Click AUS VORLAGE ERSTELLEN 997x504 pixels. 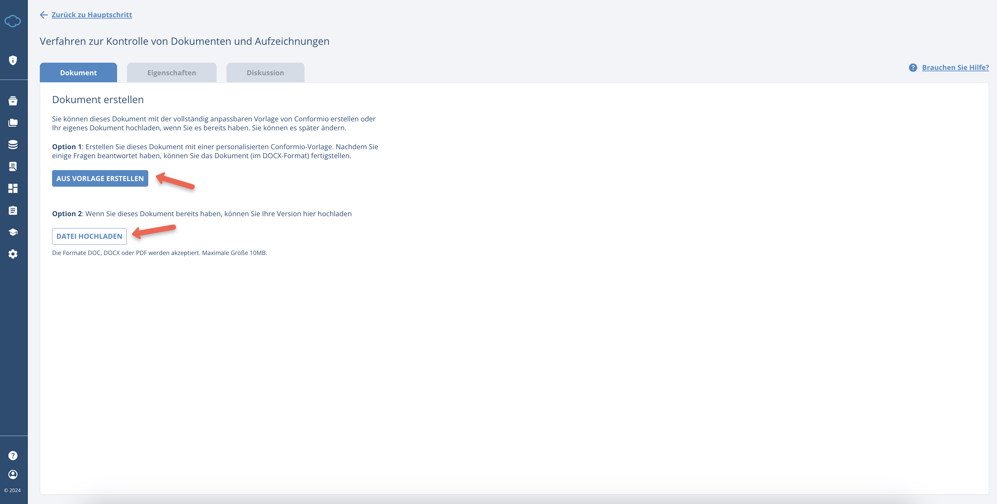(100, 178)
